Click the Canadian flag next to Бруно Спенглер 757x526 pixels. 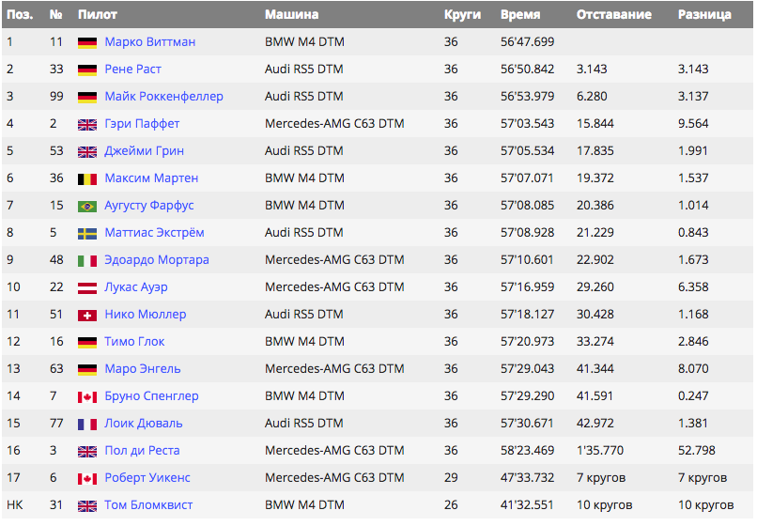(x=87, y=396)
